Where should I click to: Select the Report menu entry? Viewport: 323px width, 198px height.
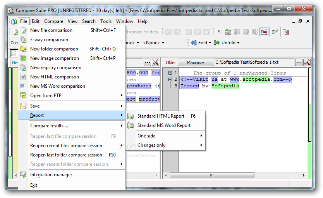pos(72,115)
